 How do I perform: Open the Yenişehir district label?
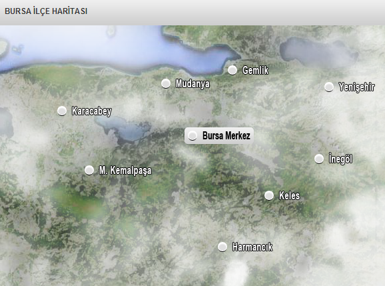coord(357,87)
